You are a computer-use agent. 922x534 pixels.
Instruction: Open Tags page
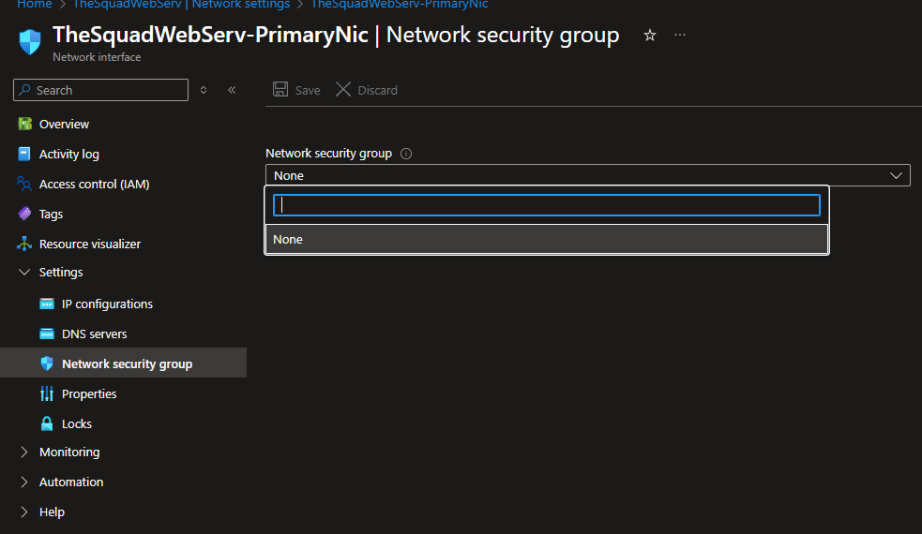tap(51, 214)
